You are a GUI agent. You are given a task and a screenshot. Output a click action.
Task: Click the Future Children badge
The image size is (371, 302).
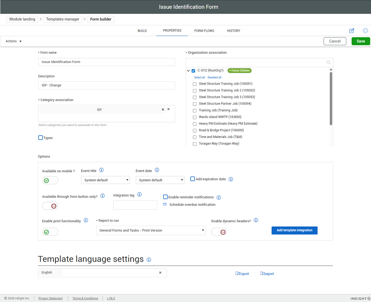[240, 70]
